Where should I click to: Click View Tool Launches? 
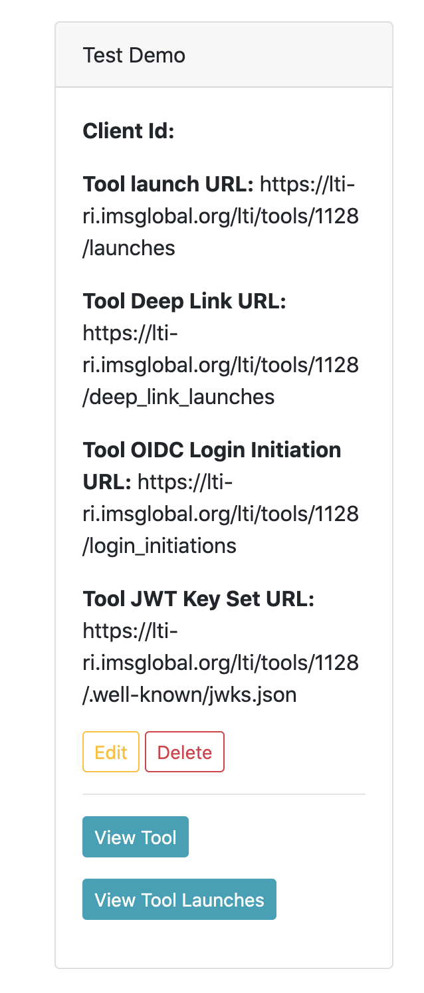[179, 899]
